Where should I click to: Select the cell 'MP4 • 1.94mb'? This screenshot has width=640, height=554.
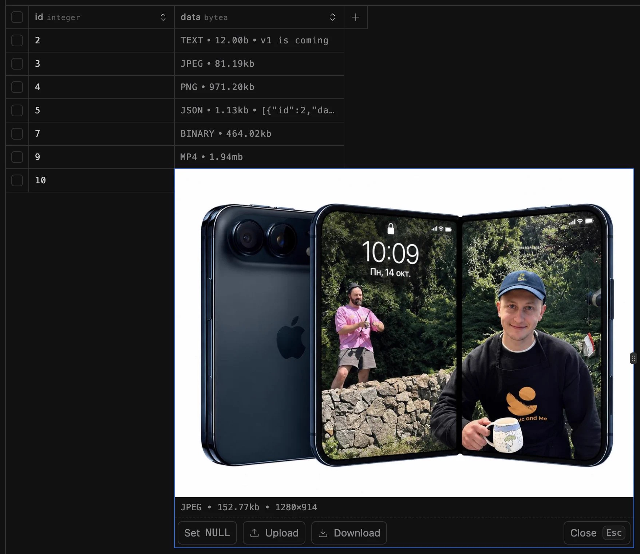(x=259, y=157)
